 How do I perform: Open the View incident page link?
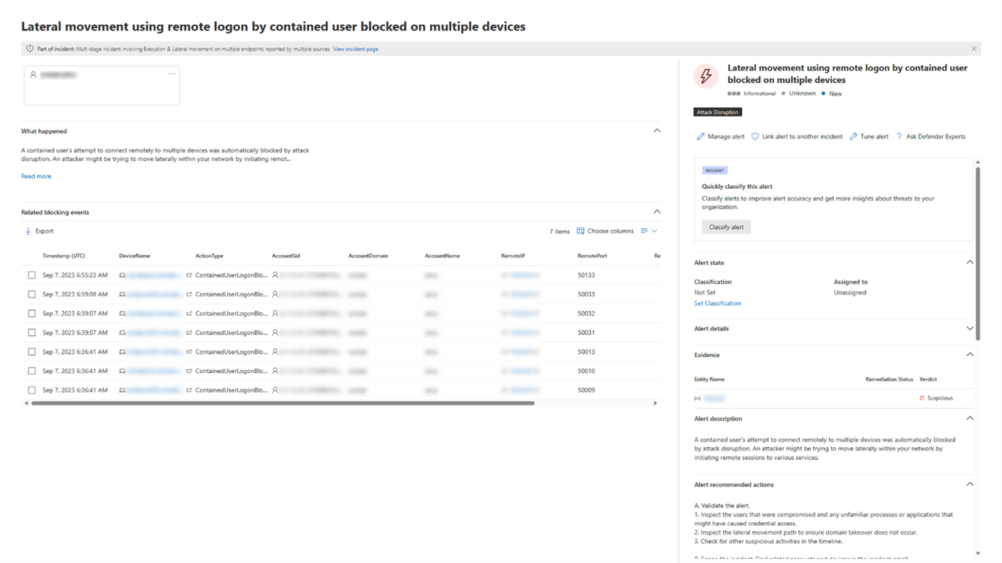(356, 48)
